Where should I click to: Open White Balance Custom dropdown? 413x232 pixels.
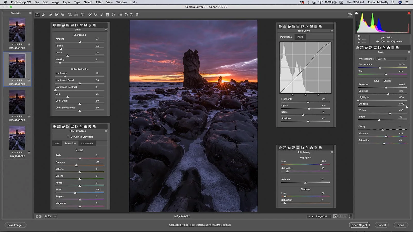pos(391,59)
